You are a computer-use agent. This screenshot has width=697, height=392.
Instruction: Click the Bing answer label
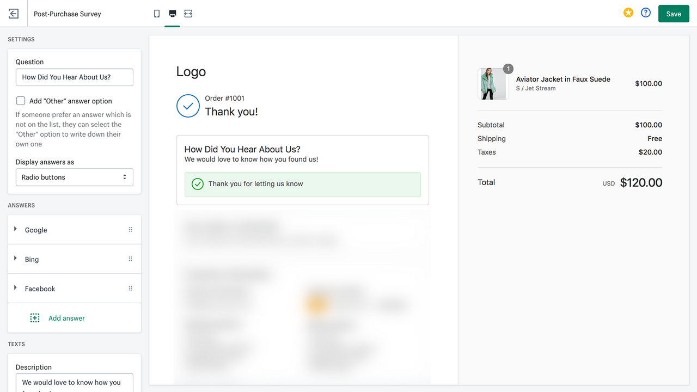pyautogui.click(x=32, y=259)
